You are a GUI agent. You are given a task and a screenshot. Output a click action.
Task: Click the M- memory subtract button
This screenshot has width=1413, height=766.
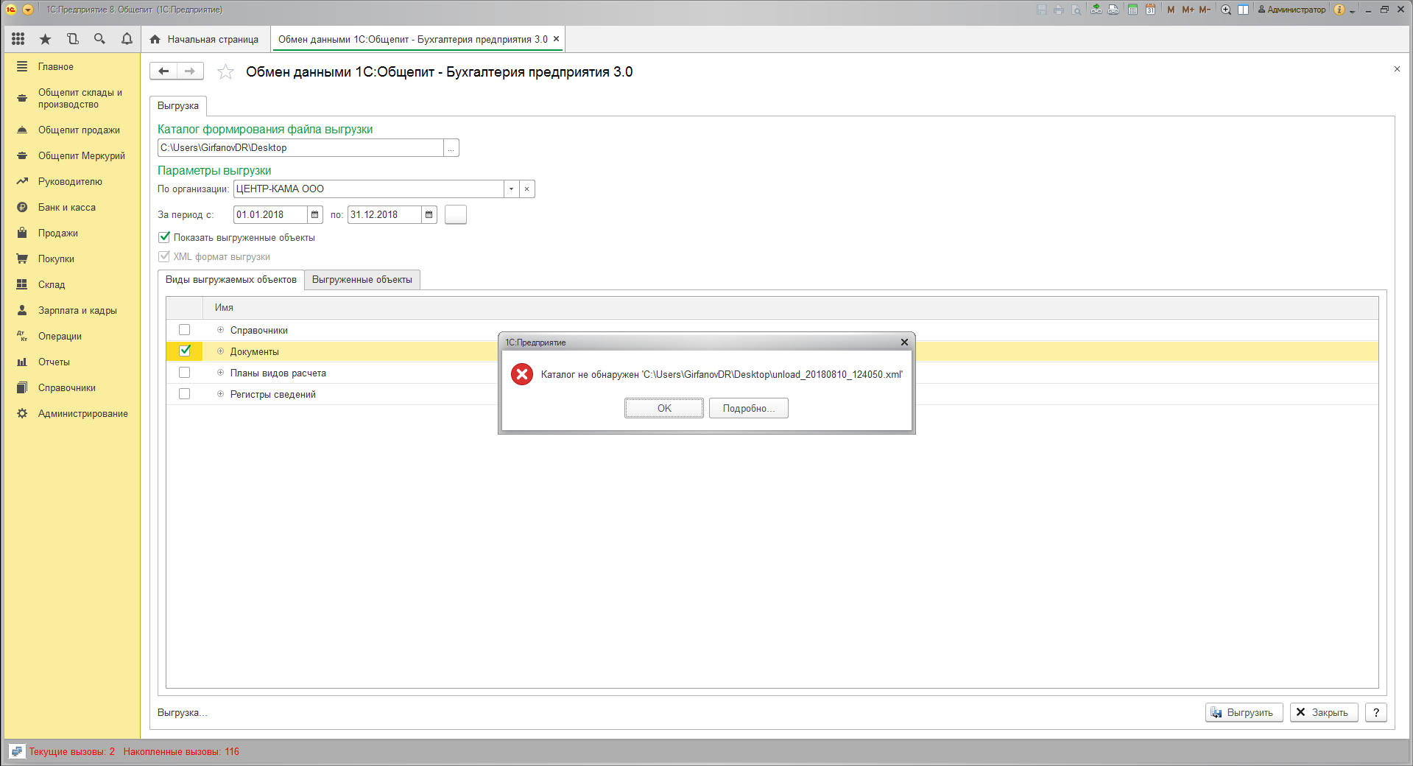(x=1205, y=10)
